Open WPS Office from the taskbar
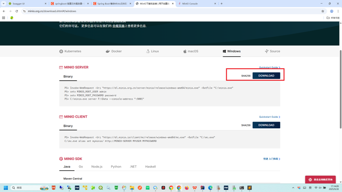The width and height of the screenshot is (342, 192). pos(195,188)
